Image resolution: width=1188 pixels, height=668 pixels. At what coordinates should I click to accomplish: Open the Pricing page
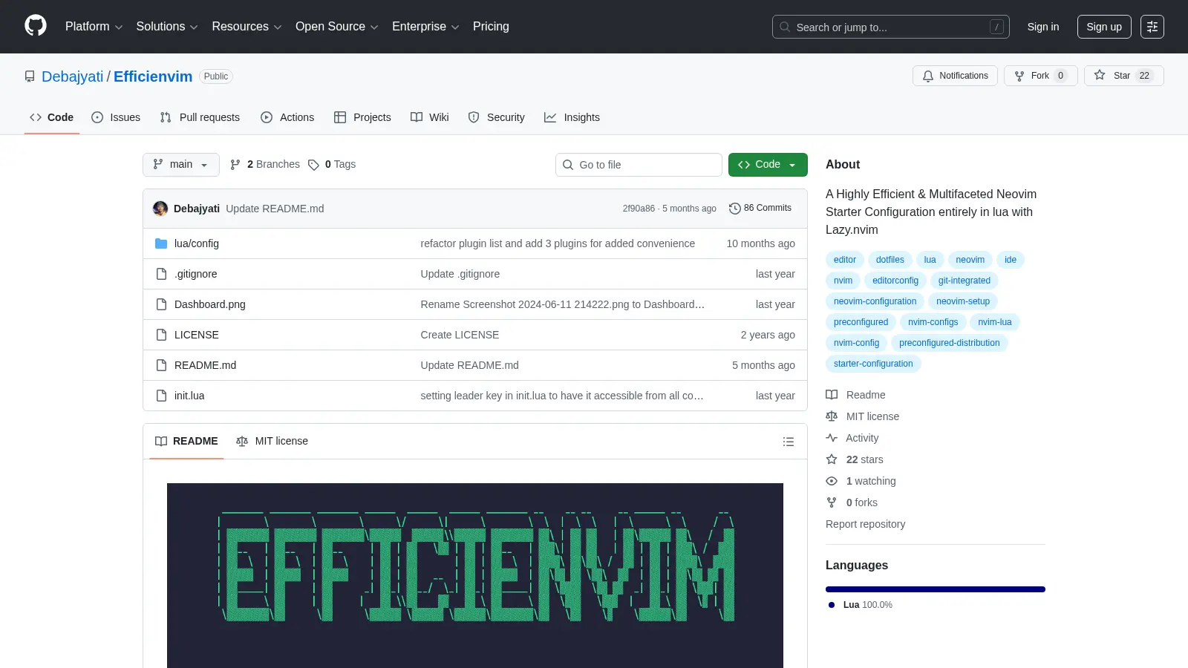tap(491, 27)
